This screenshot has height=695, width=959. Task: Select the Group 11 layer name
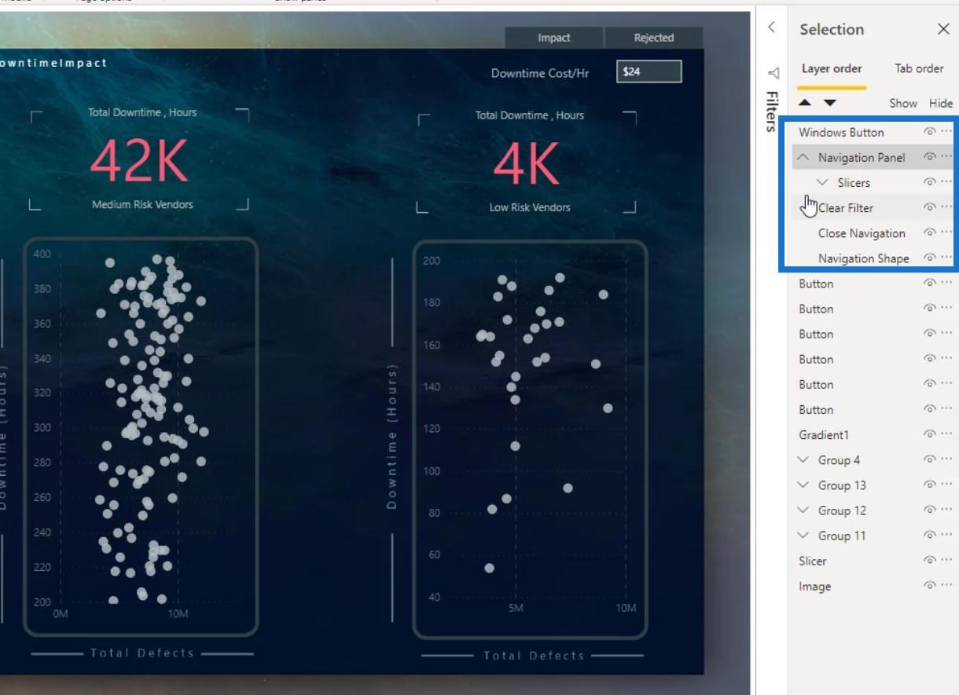[x=842, y=535]
